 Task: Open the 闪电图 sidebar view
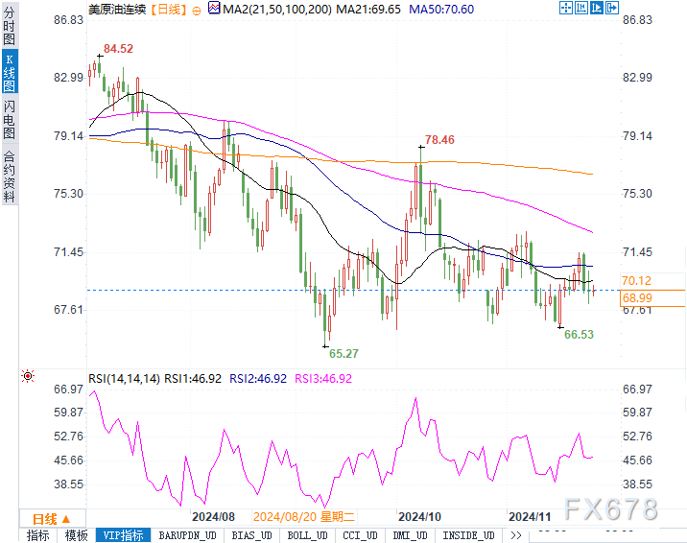coord(10,120)
